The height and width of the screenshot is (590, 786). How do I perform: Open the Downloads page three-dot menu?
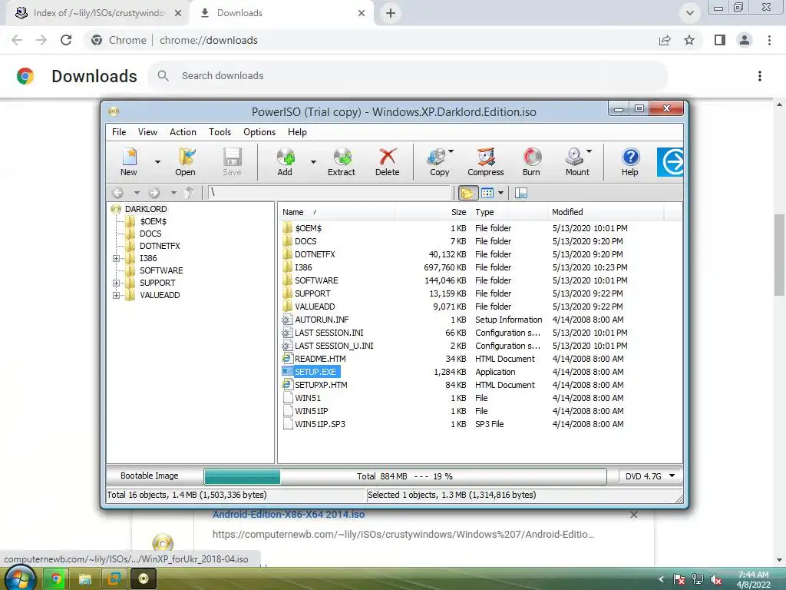pos(759,76)
